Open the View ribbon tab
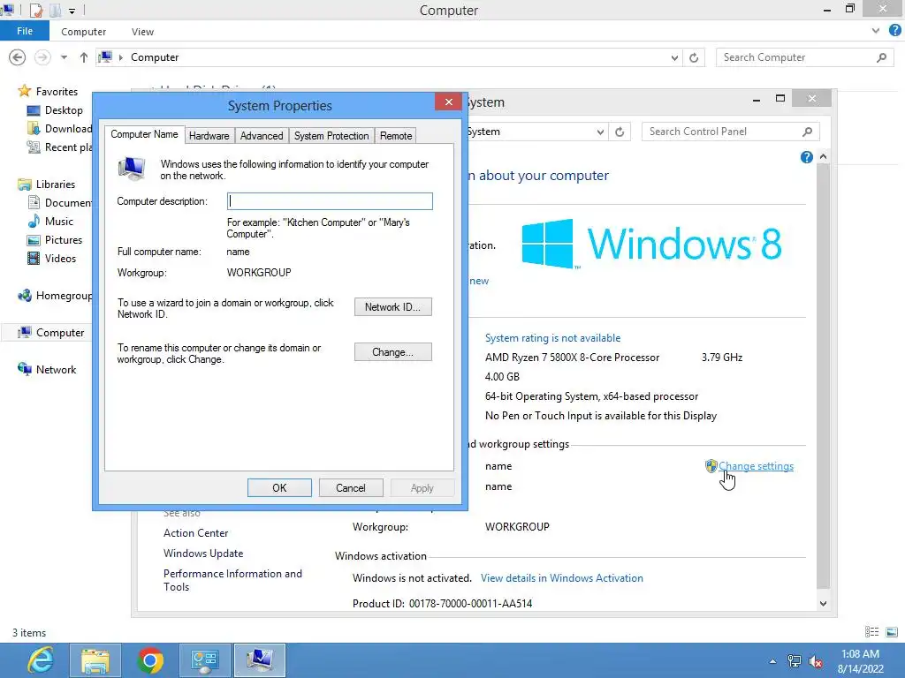Screen dimensions: 905x678 (142, 32)
